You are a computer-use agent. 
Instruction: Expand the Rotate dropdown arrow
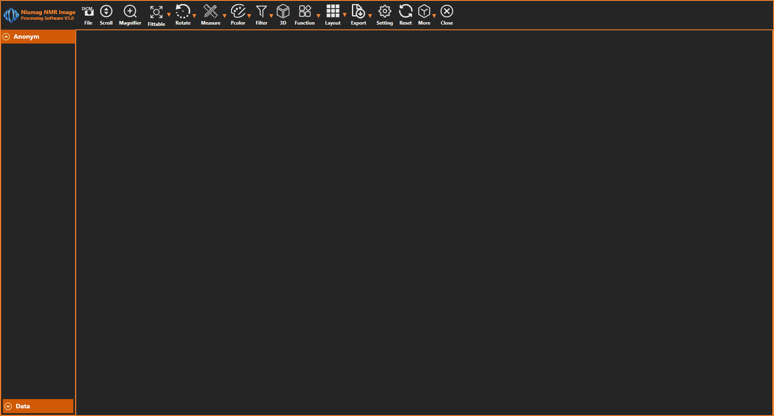[194, 16]
